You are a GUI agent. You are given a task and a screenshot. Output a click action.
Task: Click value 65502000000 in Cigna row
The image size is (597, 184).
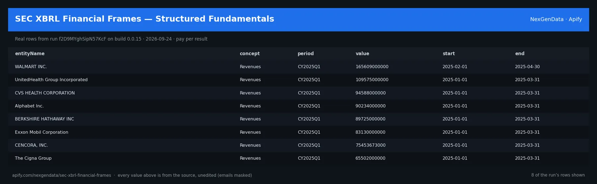click(x=370, y=158)
